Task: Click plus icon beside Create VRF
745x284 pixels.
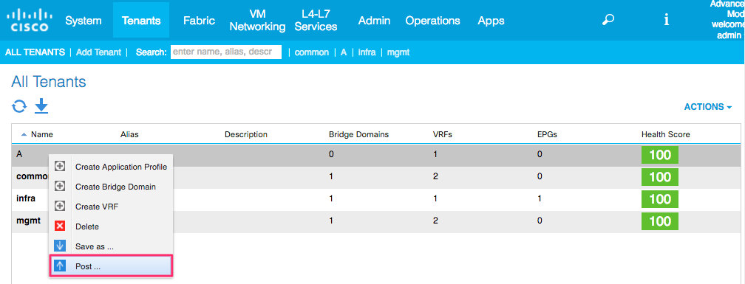Action: tap(60, 207)
